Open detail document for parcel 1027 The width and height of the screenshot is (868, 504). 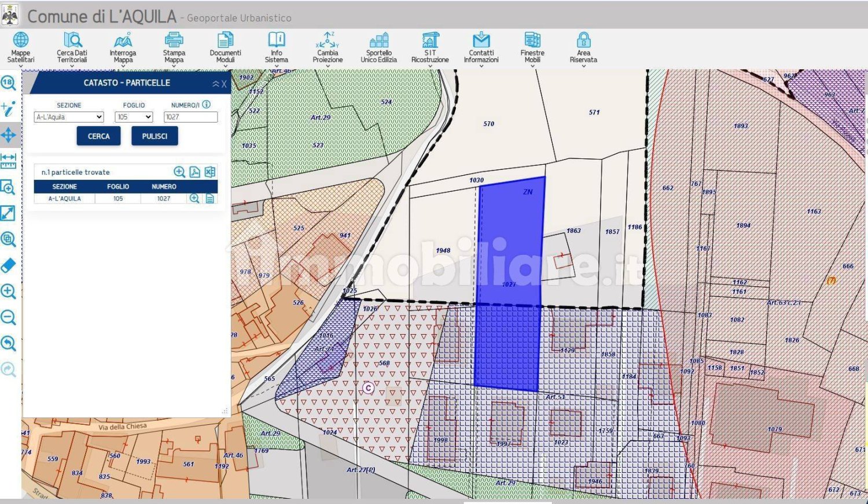coord(209,198)
